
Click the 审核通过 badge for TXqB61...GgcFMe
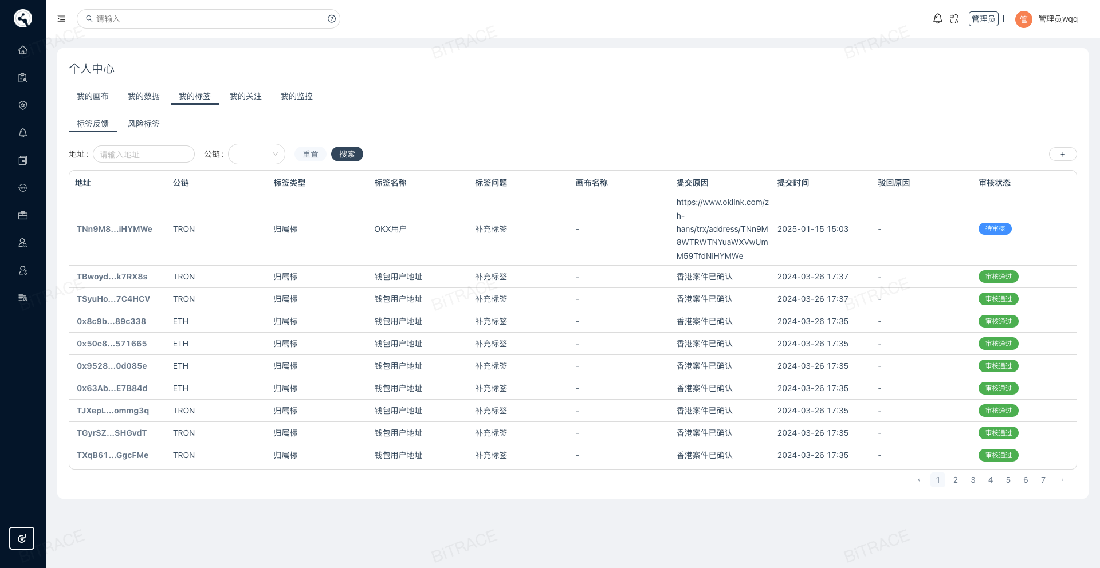coord(999,455)
